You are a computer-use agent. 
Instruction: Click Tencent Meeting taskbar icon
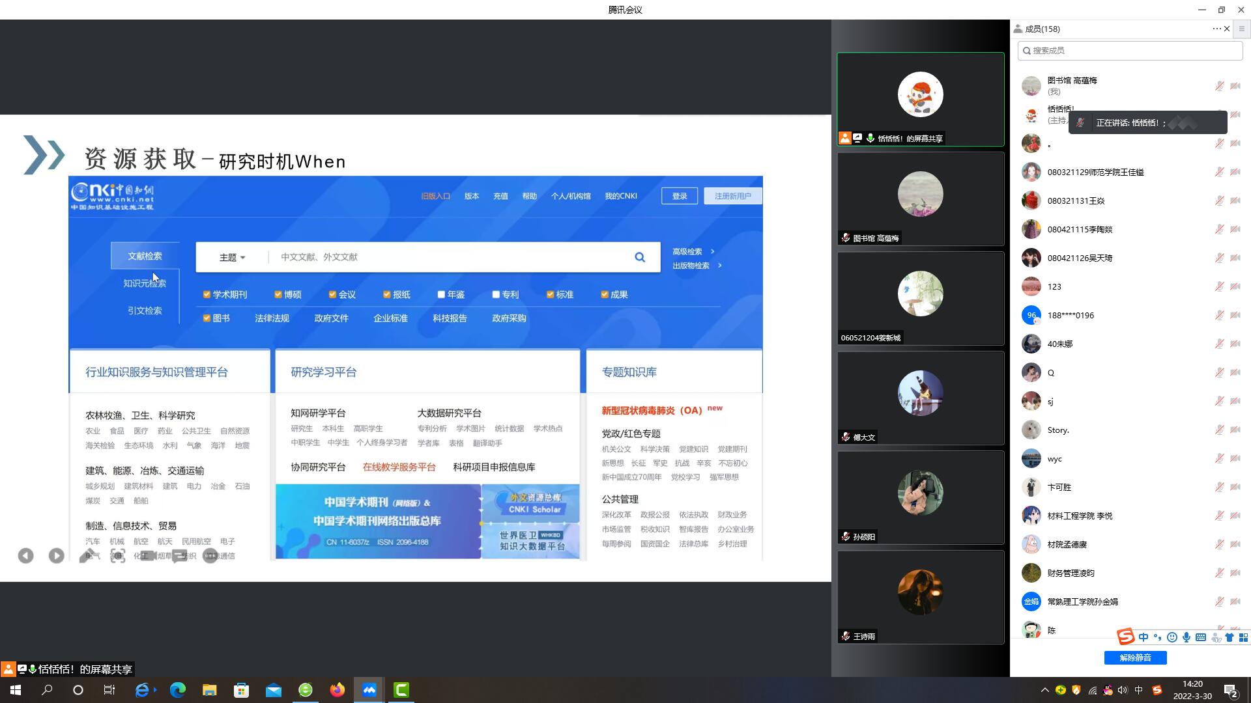pyautogui.click(x=369, y=690)
